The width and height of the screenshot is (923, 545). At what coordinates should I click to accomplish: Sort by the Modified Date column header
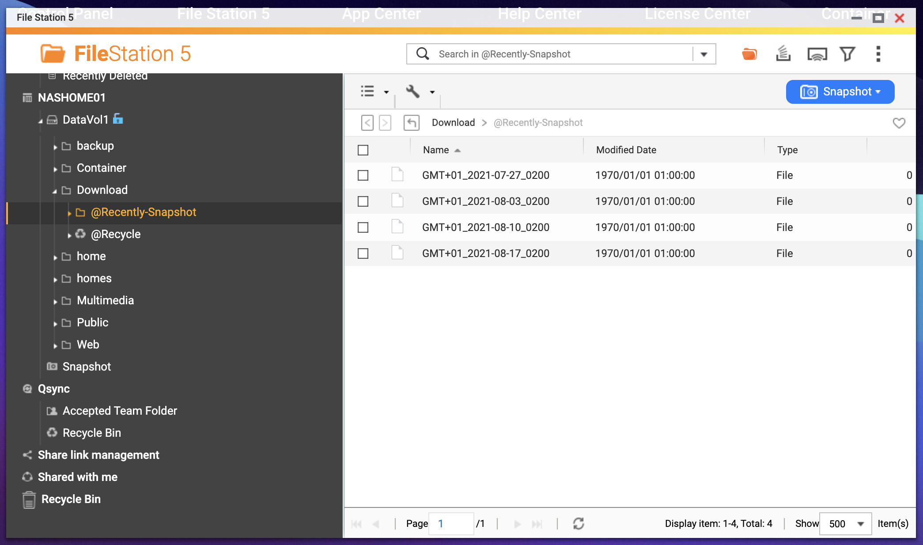click(626, 150)
